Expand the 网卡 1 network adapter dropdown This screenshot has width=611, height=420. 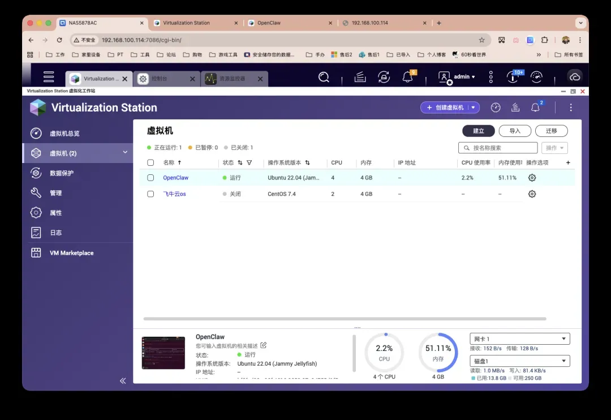click(519, 339)
